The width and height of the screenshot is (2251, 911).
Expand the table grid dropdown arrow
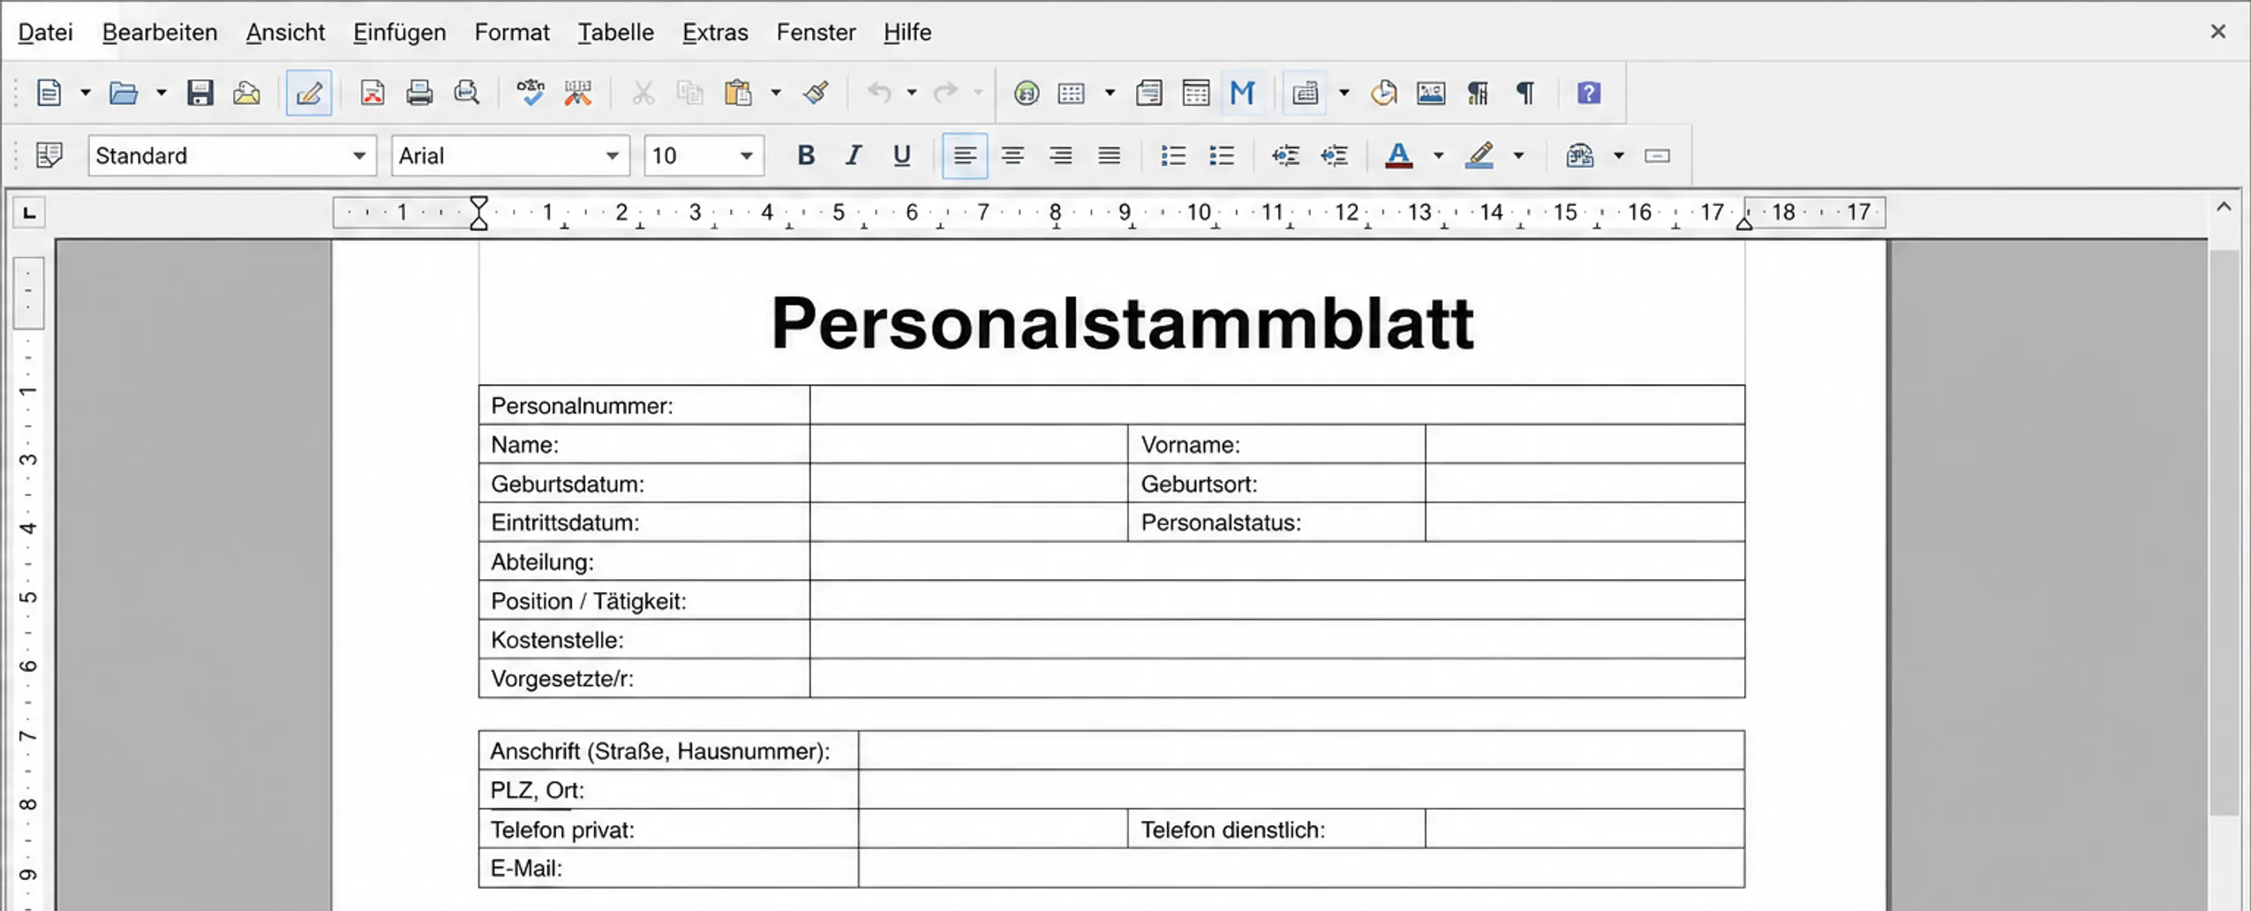1110,93
